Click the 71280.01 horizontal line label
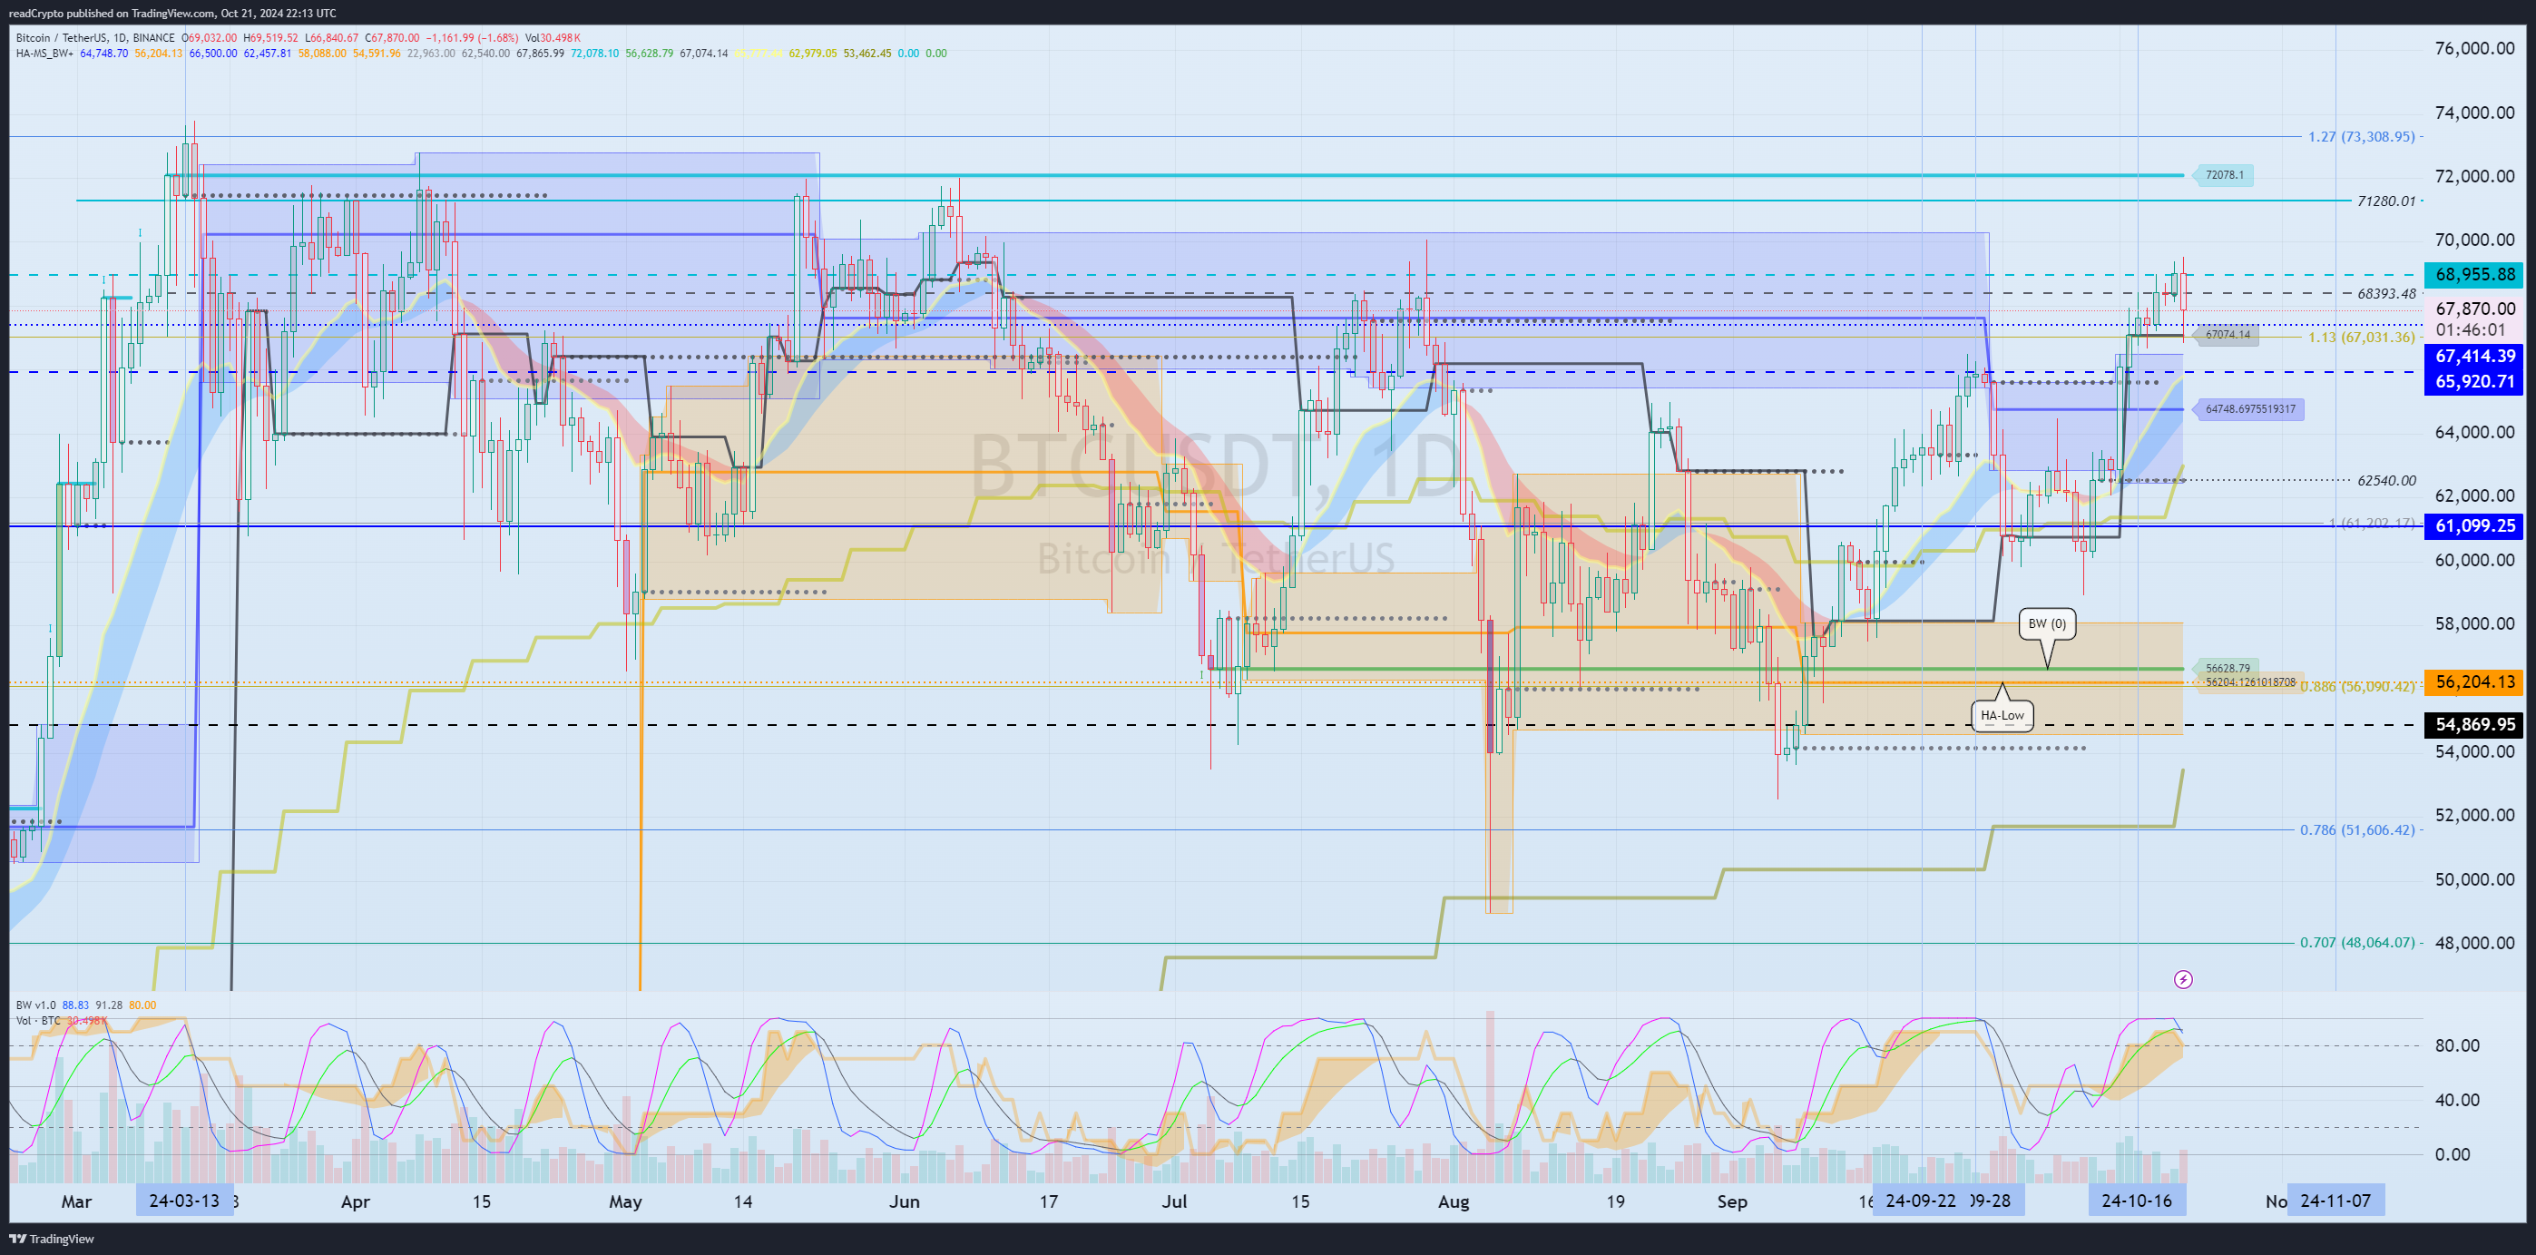Screen dimensions: 2536x1255 pyautogui.click(x=2386, y=201)
